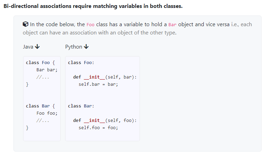Screen dimensions: 264x155
Task: Click the 'self.bar = bar;' statement
Action: tap(98, 84)
